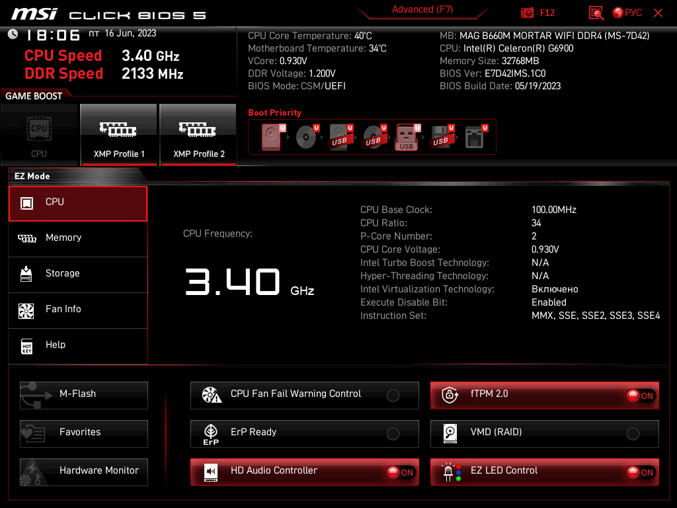
Task: Click the Memory Size 32768MB value
Action: pos(520,61)
